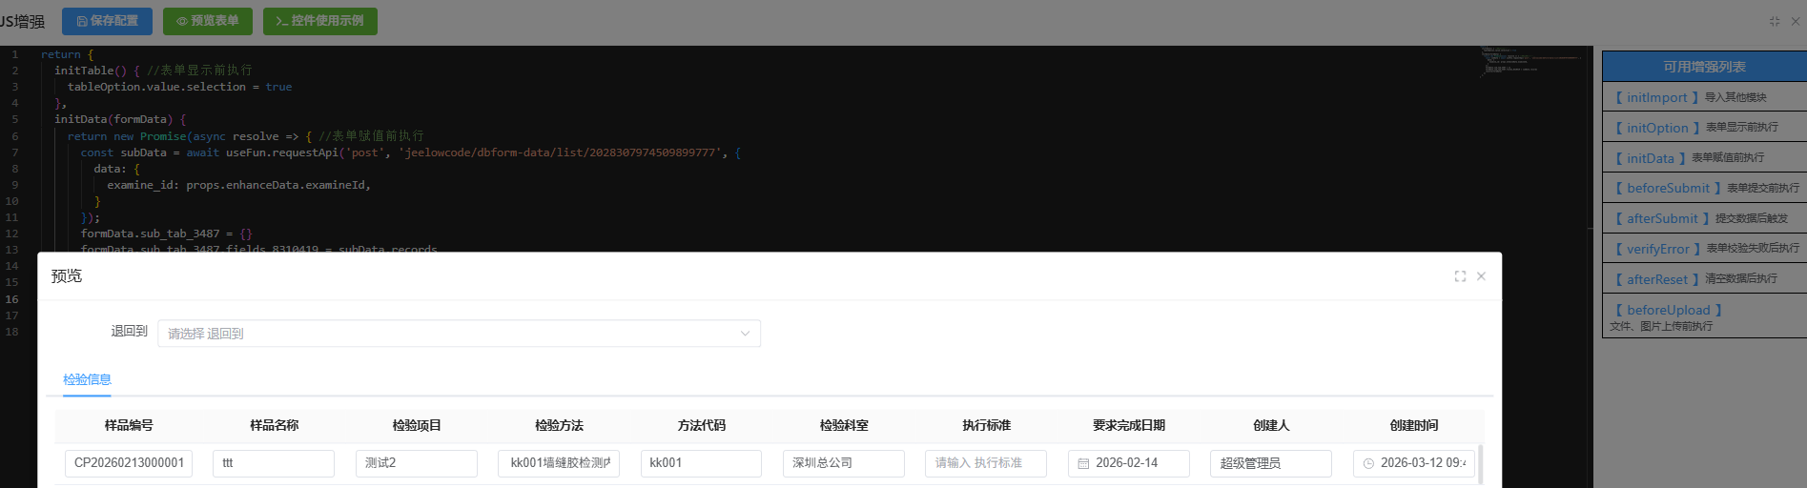This screenshot has width=1807, height=488.
Task: Pick beforeUpload from the enhancement list
Action: pos(1668,310)
